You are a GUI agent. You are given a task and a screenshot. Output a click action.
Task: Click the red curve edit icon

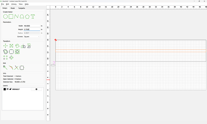(11, 68)
